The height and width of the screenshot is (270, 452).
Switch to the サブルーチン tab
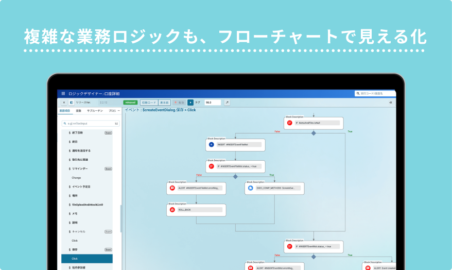click(95, 111)
